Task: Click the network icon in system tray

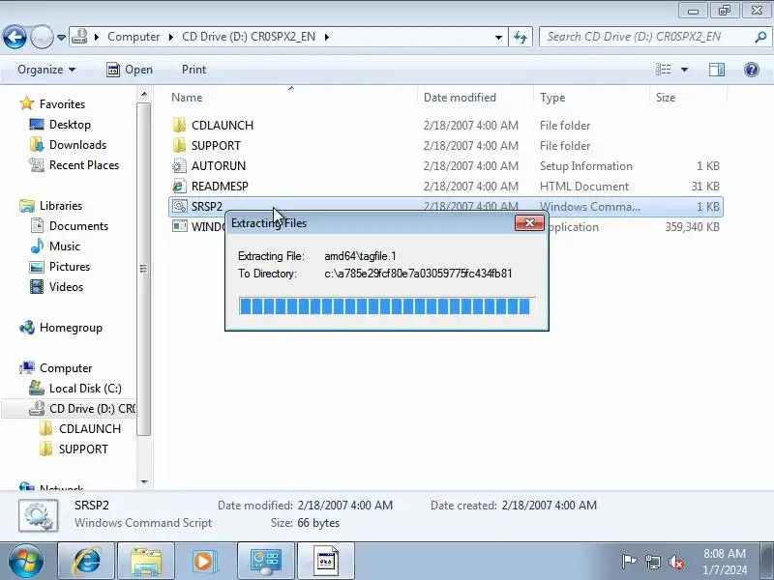Action: point(652,562)
